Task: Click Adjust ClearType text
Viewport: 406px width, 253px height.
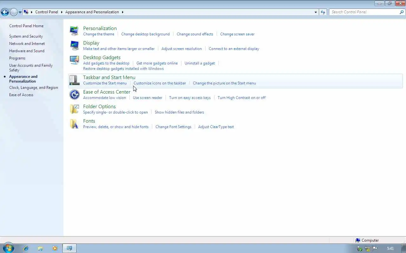Action: (216, 127)
